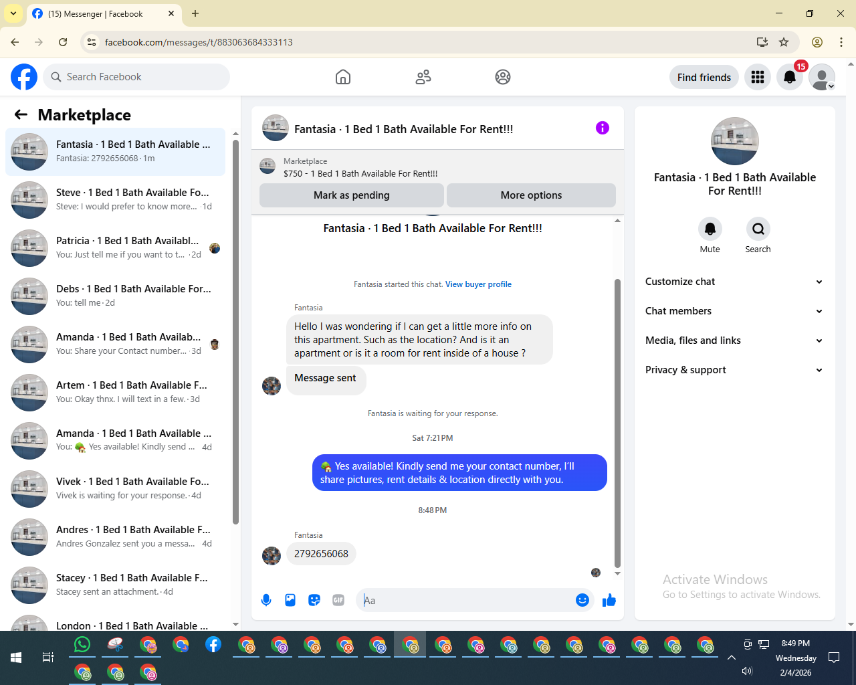Open Chrome three-dot menu
856x685 pixels.
click(841, 42)
